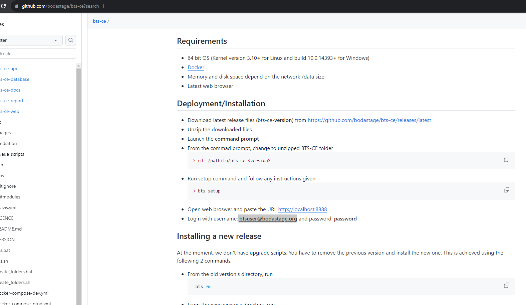Click the file tree scrollbar thumb

pos(79,186)
